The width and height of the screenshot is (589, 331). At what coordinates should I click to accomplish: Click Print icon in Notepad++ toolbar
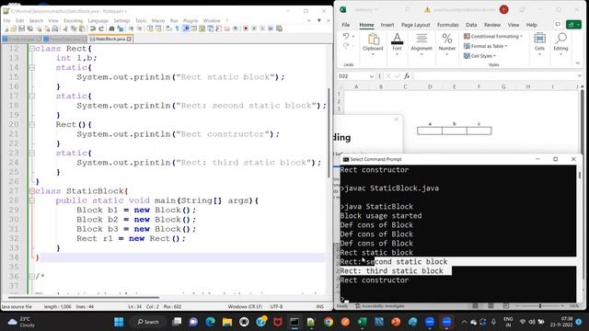pos(55,29)
